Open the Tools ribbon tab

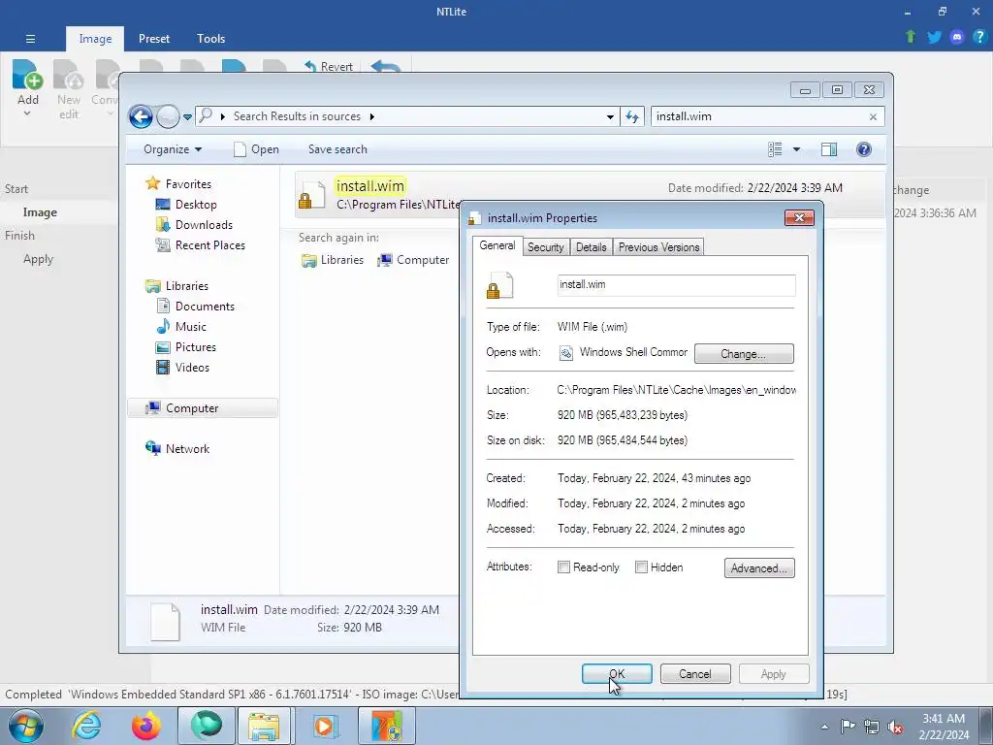[210, 39]
